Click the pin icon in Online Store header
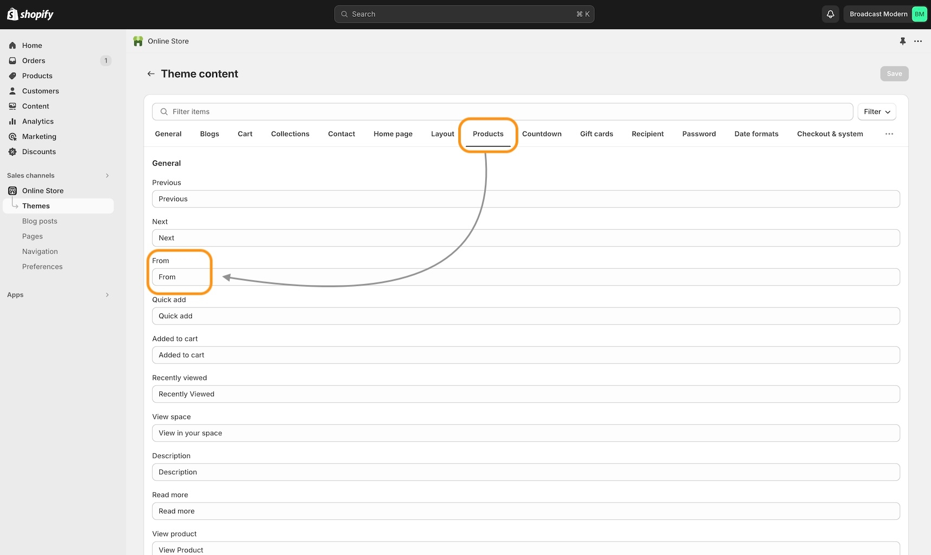This screenshot has height=555, width=931. [x=902, y=41]
